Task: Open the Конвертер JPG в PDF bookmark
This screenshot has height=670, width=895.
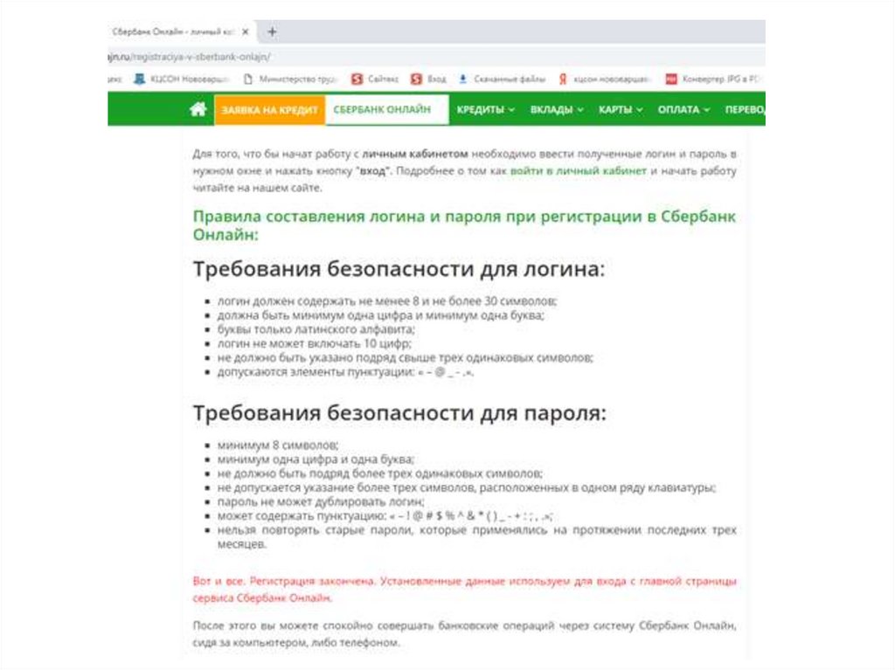Action: tap(713, 79)
